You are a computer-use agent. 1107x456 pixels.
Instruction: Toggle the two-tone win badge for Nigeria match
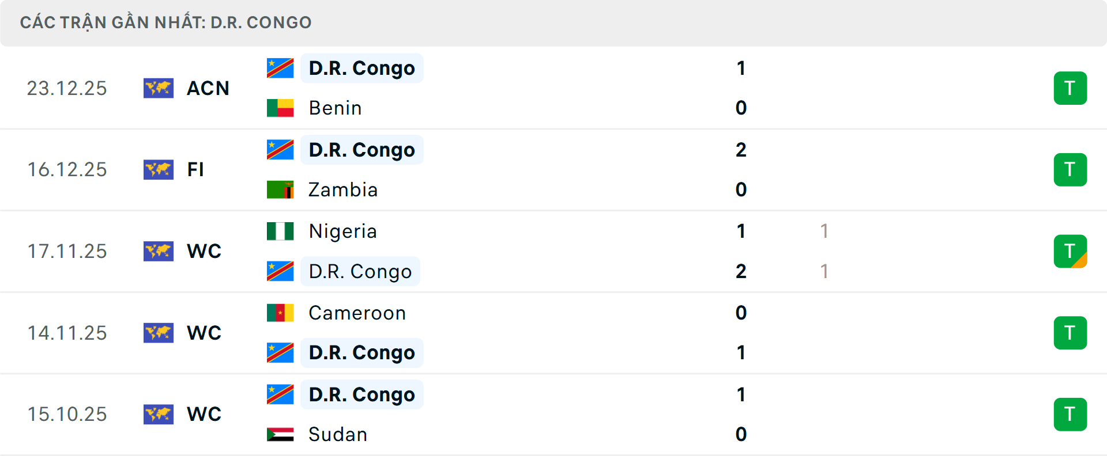1071,252
